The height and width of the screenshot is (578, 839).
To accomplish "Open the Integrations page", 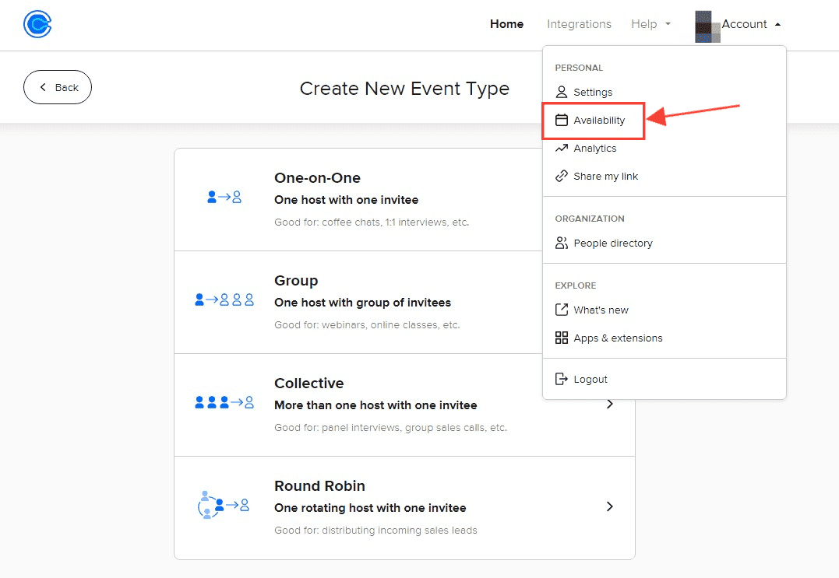I will (x=579, y=25).
